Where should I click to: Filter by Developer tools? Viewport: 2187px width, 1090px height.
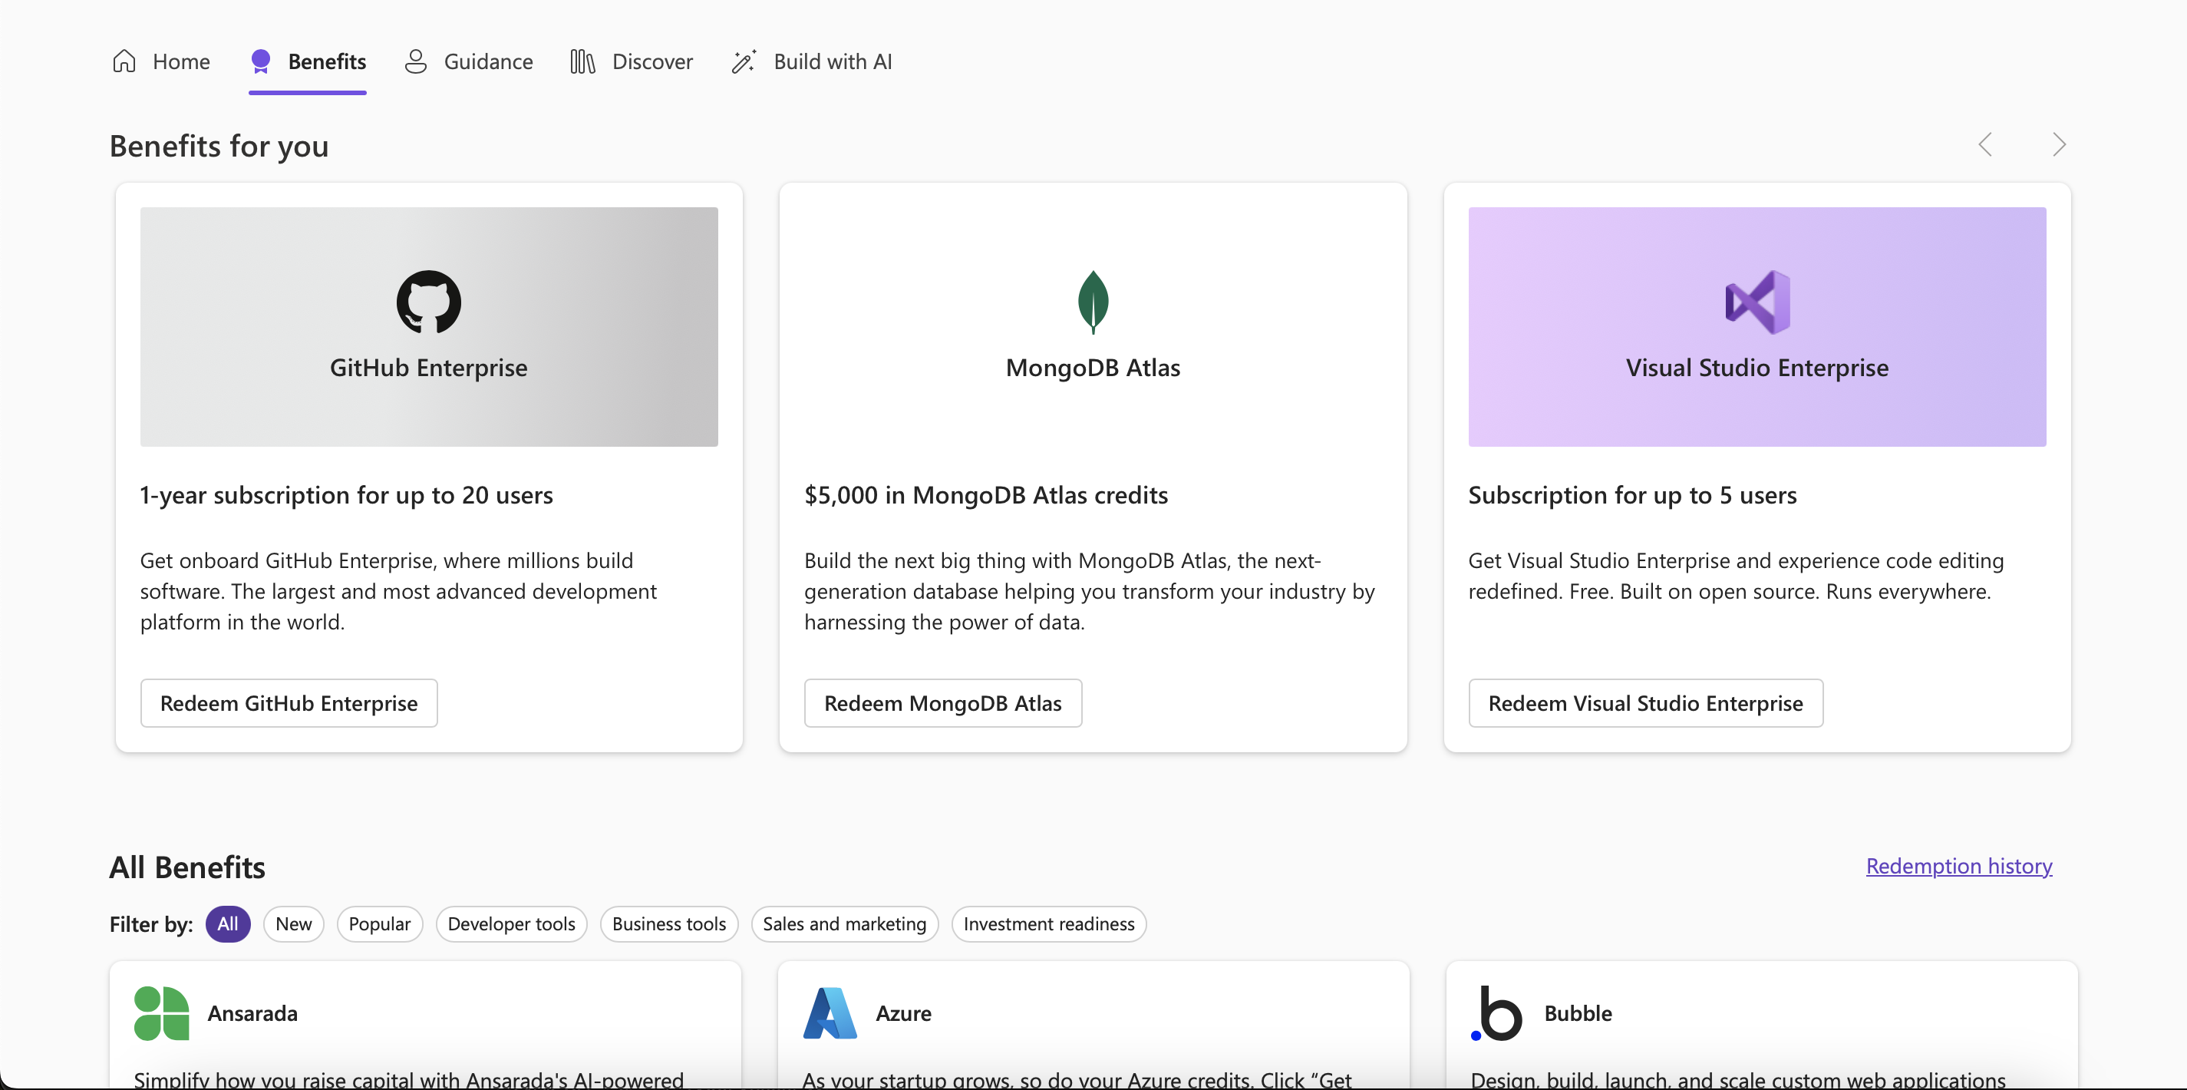pos(511,923)
